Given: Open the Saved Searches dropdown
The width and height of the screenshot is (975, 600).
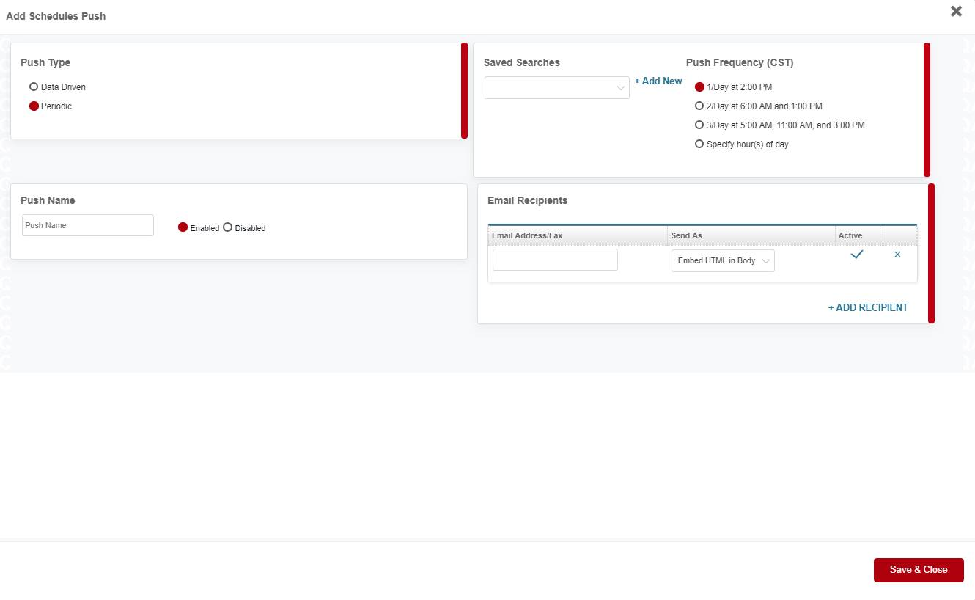Looking at the screenshot, I should (x=556, y=88).
